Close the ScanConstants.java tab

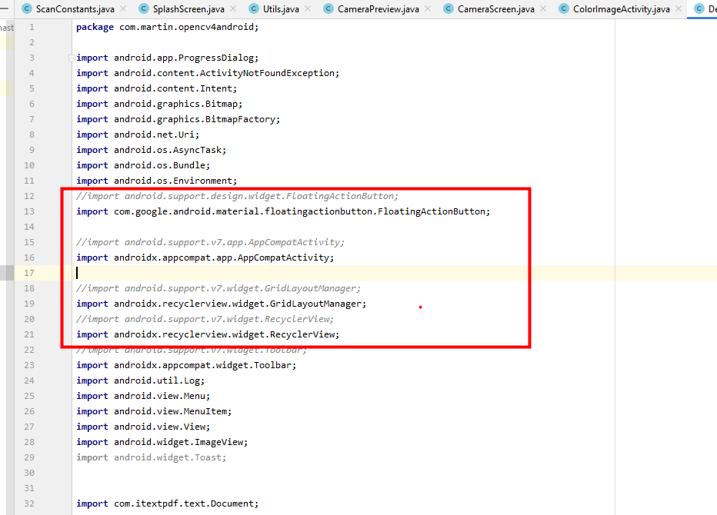click(123, 8)
